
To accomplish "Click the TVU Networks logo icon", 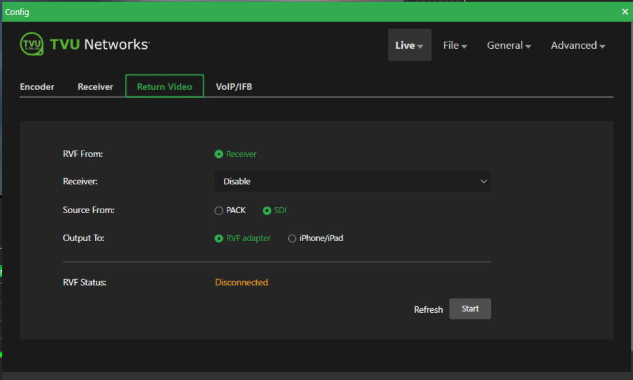I will [x=31, y=44].
